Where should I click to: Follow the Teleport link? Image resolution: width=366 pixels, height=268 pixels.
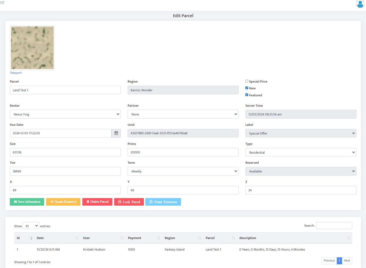pyautogui.click(x=16, y=73)
